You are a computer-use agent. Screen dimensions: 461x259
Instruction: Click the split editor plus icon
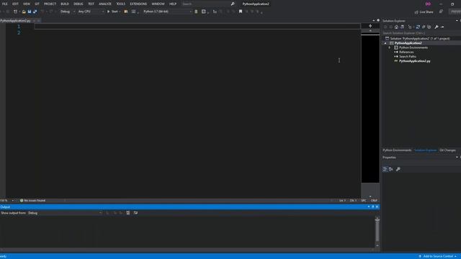point(370,26)
